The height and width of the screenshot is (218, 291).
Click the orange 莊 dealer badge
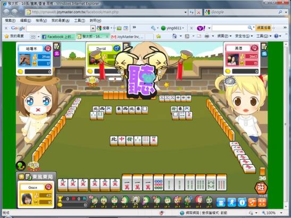261,188
